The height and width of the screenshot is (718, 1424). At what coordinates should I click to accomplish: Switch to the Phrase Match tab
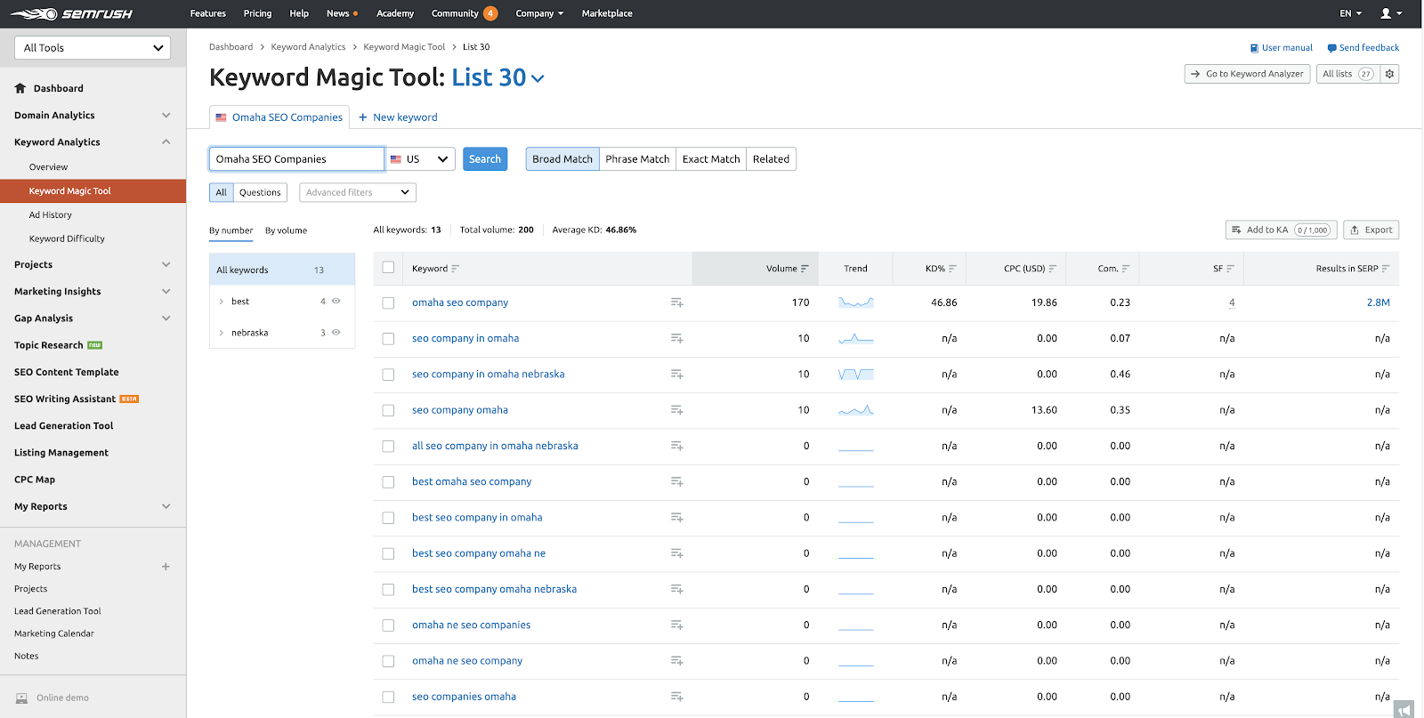[637, 159]
